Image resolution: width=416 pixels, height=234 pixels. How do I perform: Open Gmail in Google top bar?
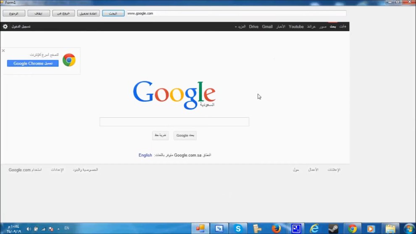[267, 26]
